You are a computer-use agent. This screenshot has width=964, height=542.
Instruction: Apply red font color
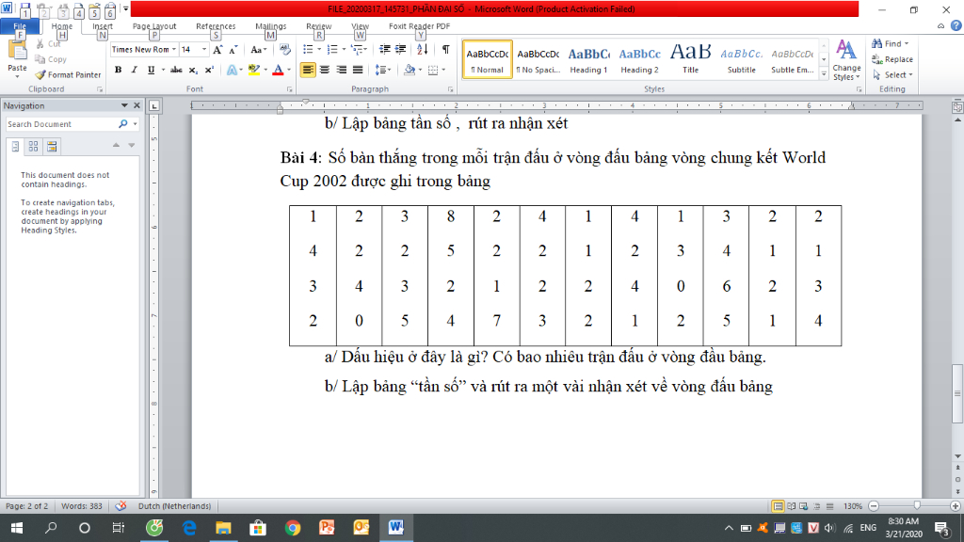click(278, 70)
